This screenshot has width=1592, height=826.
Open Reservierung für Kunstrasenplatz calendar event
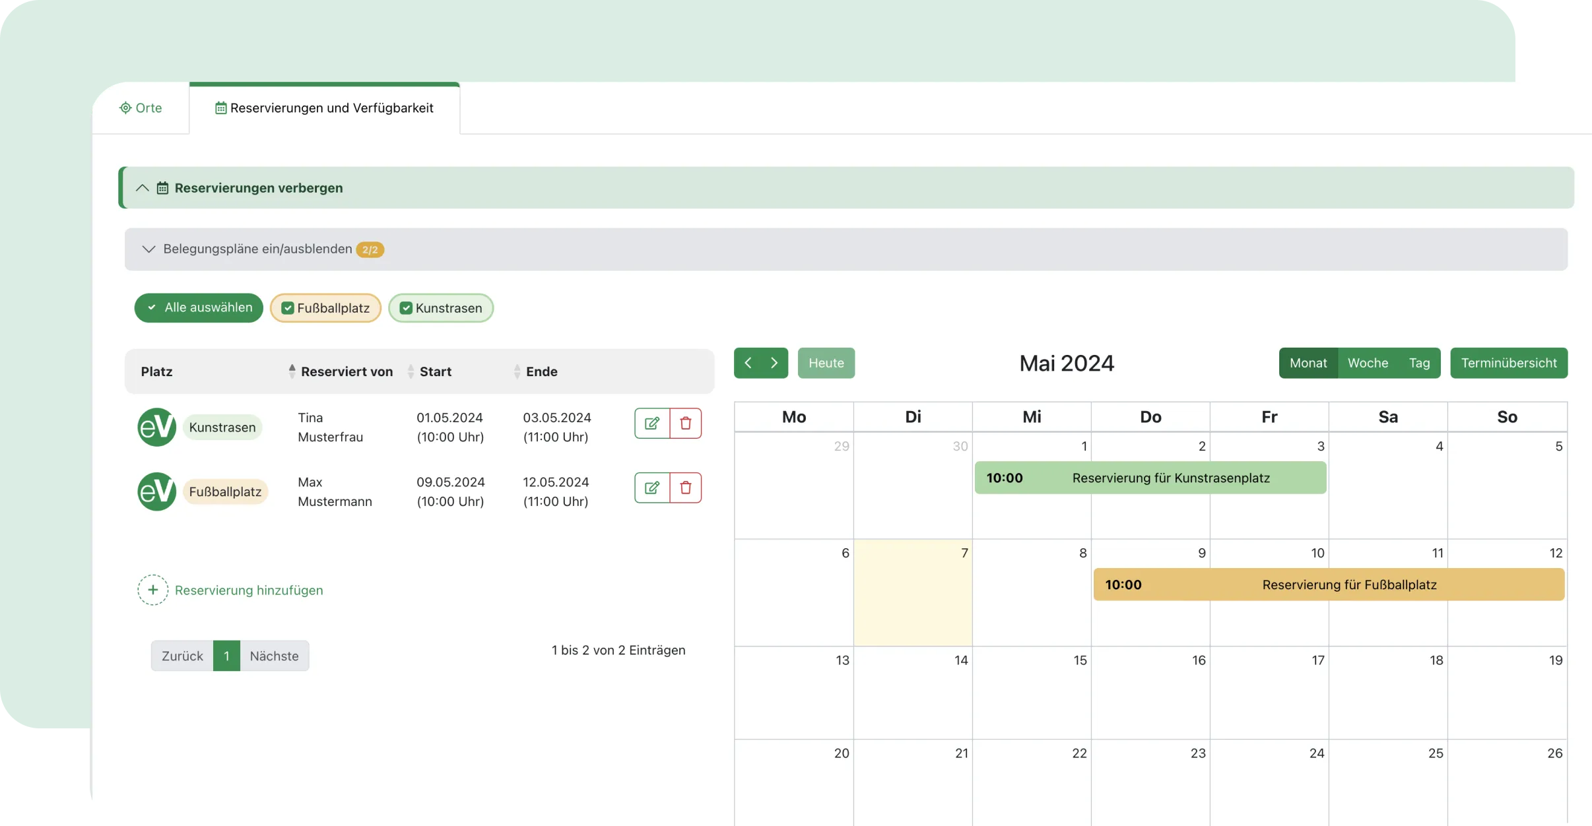pyautogui.click(x=1150, y=478)
